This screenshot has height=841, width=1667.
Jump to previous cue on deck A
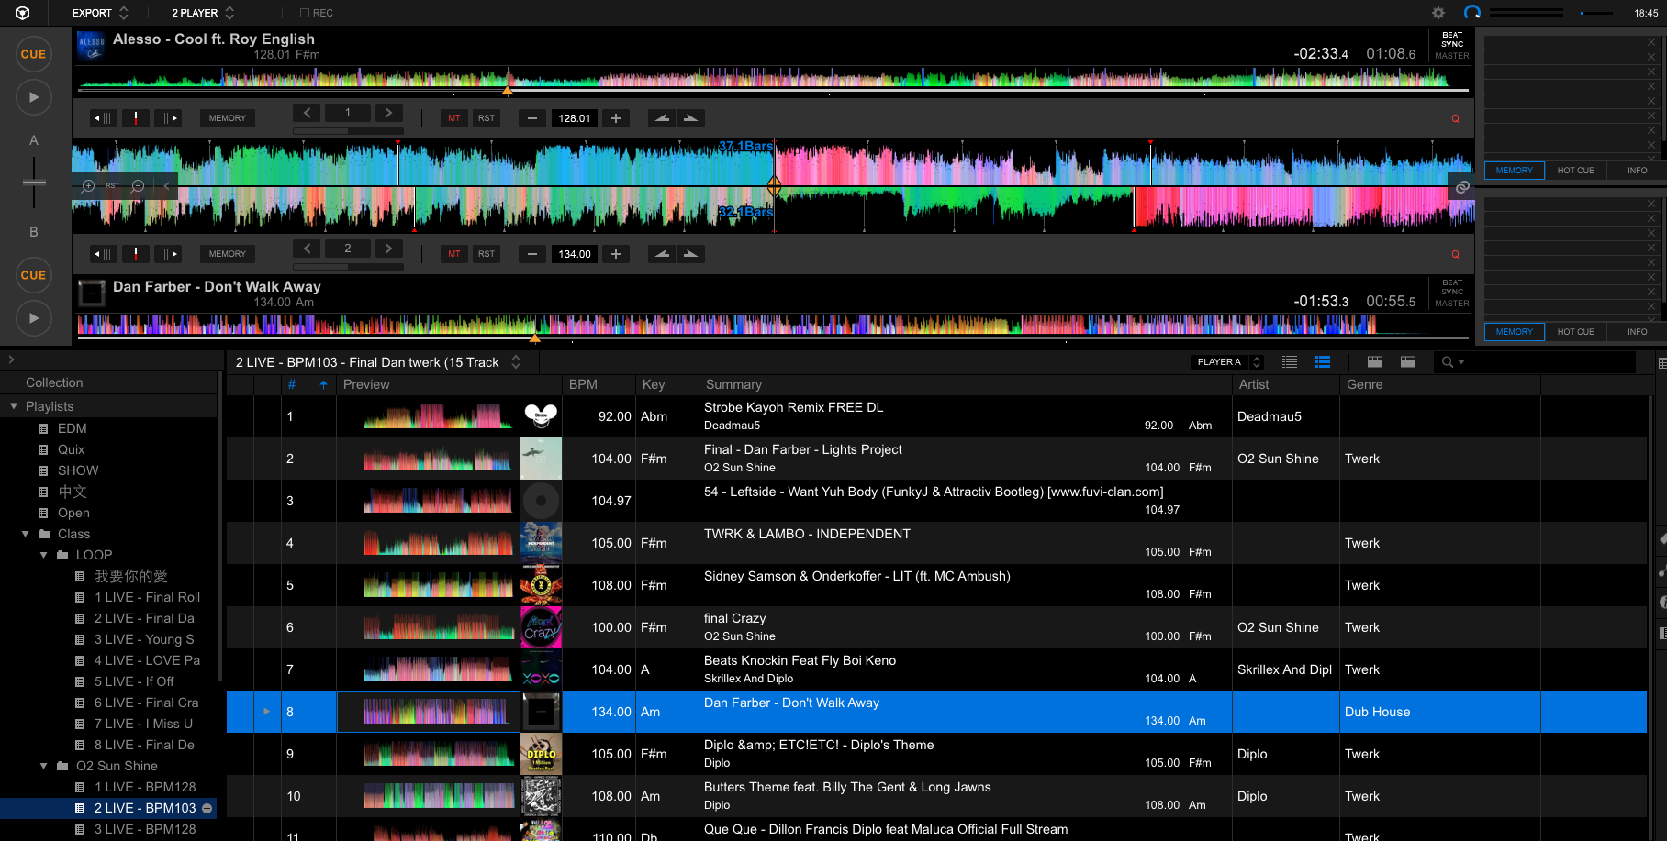pyautogui.click(x=102, y=118)
